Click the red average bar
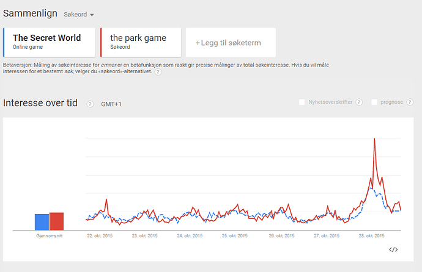Viewport: 422px width, 272px height. point(56,221)
